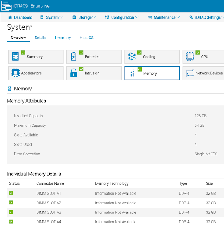Click the Accelerators chip icon
Screen dimensions: 224x232
16,73
